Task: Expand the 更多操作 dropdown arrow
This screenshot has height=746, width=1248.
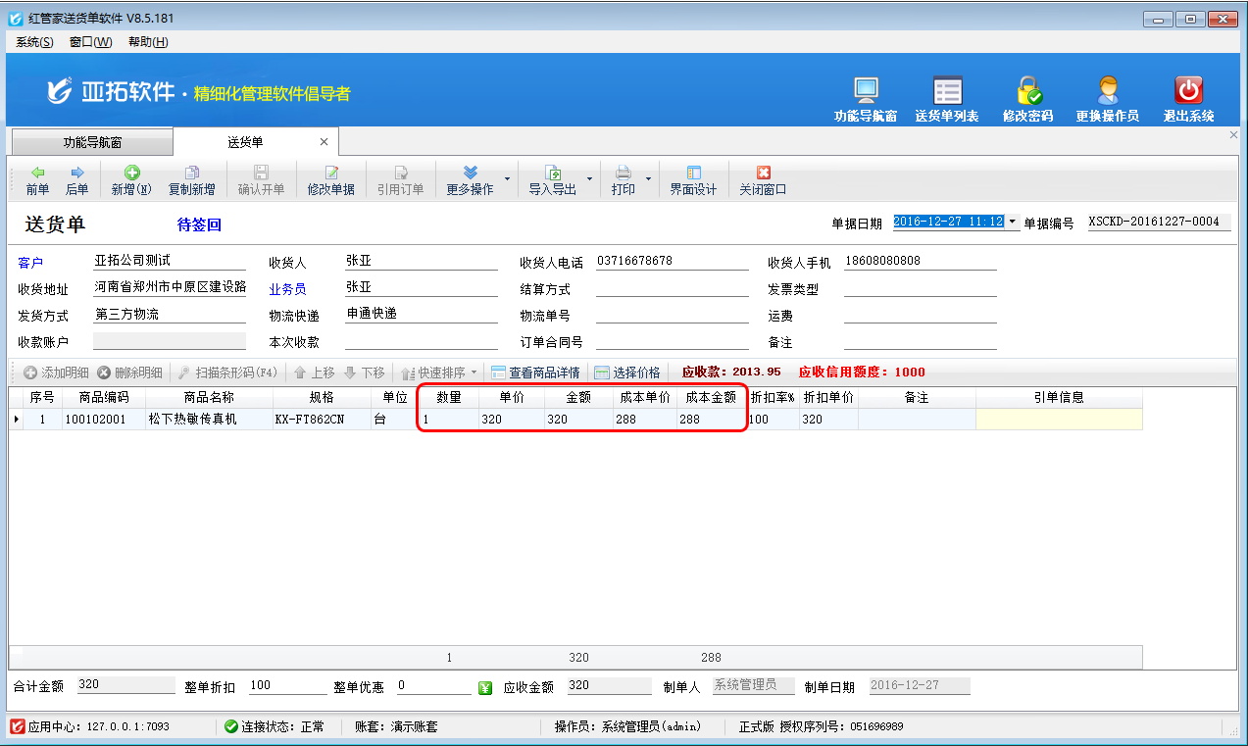Action: tap(507, 179)
